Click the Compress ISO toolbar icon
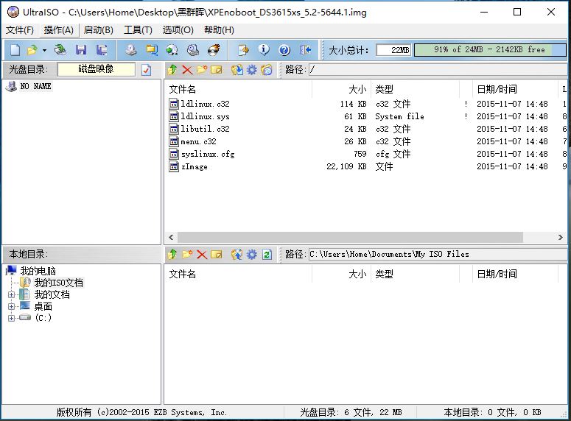The image size is (571, 421). 152,50
